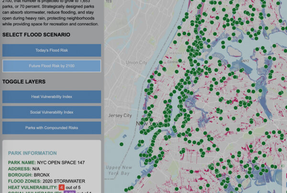Toggle the Social Vulnerability Index layer
Screen dimensions: 287x193
(52, 112)
